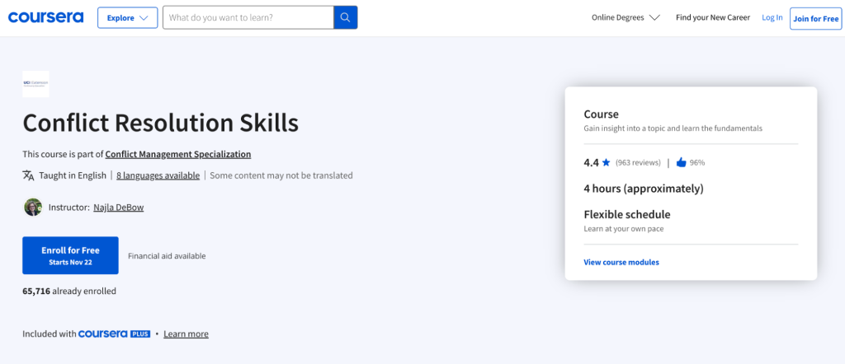The image size is (845, 364).
Task: Expand the Online Degrees menu
Action: pos(625,18)
